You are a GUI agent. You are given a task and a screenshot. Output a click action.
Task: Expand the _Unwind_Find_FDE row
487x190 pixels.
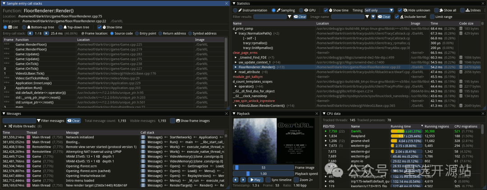(236, 57)
